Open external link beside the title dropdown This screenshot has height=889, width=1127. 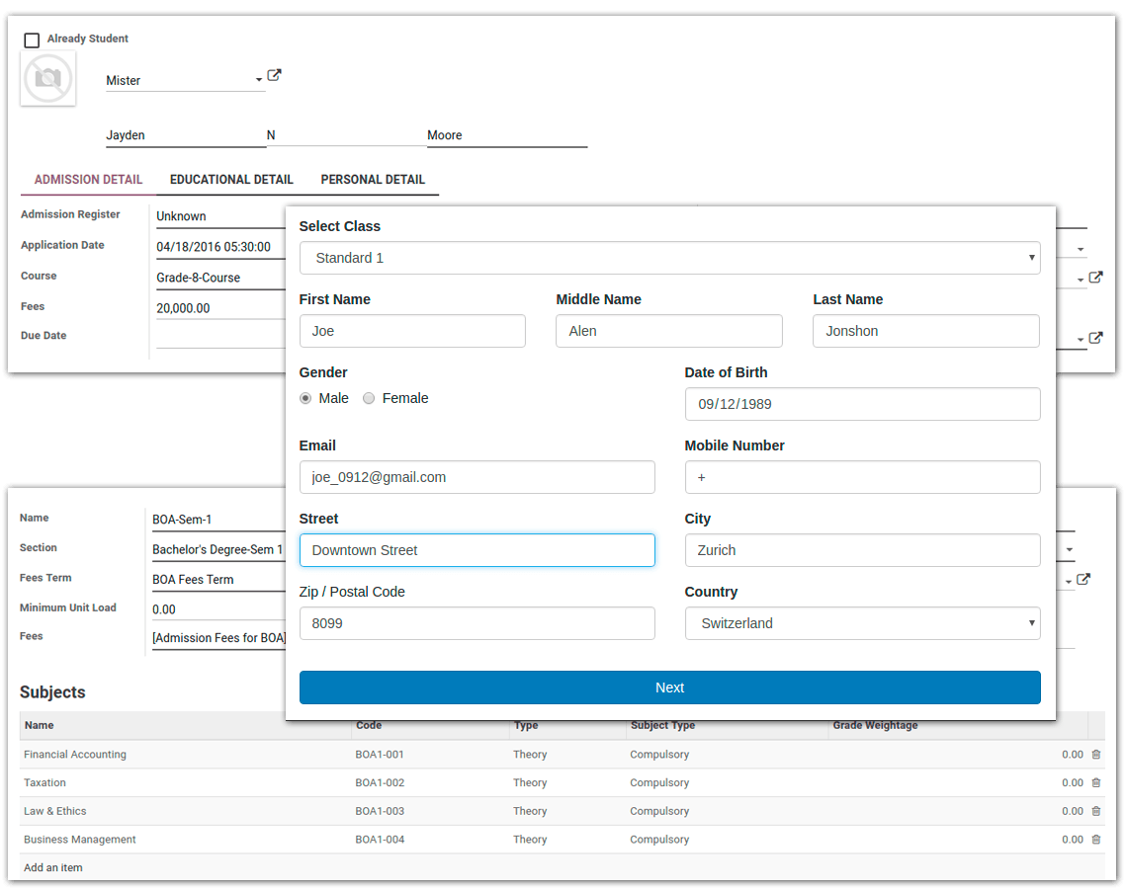point(274,74)
